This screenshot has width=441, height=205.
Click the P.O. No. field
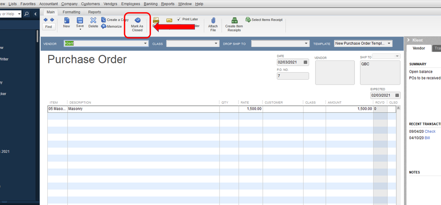[x=293, y=76]
